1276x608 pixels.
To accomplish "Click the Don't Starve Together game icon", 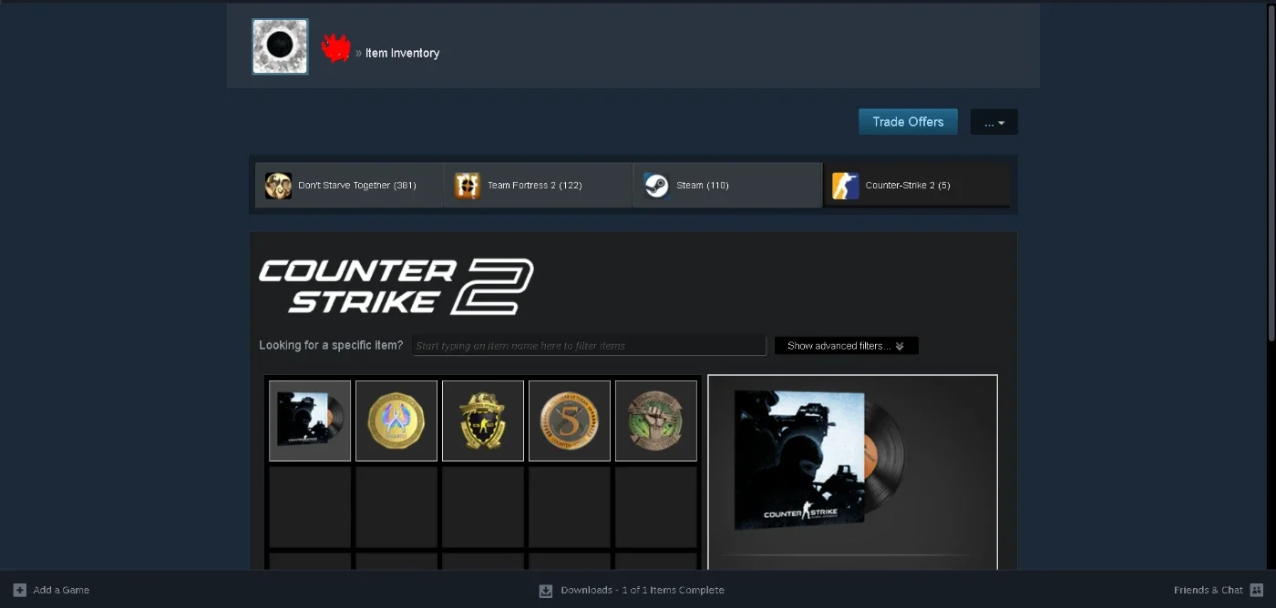I will click(278, 186).
